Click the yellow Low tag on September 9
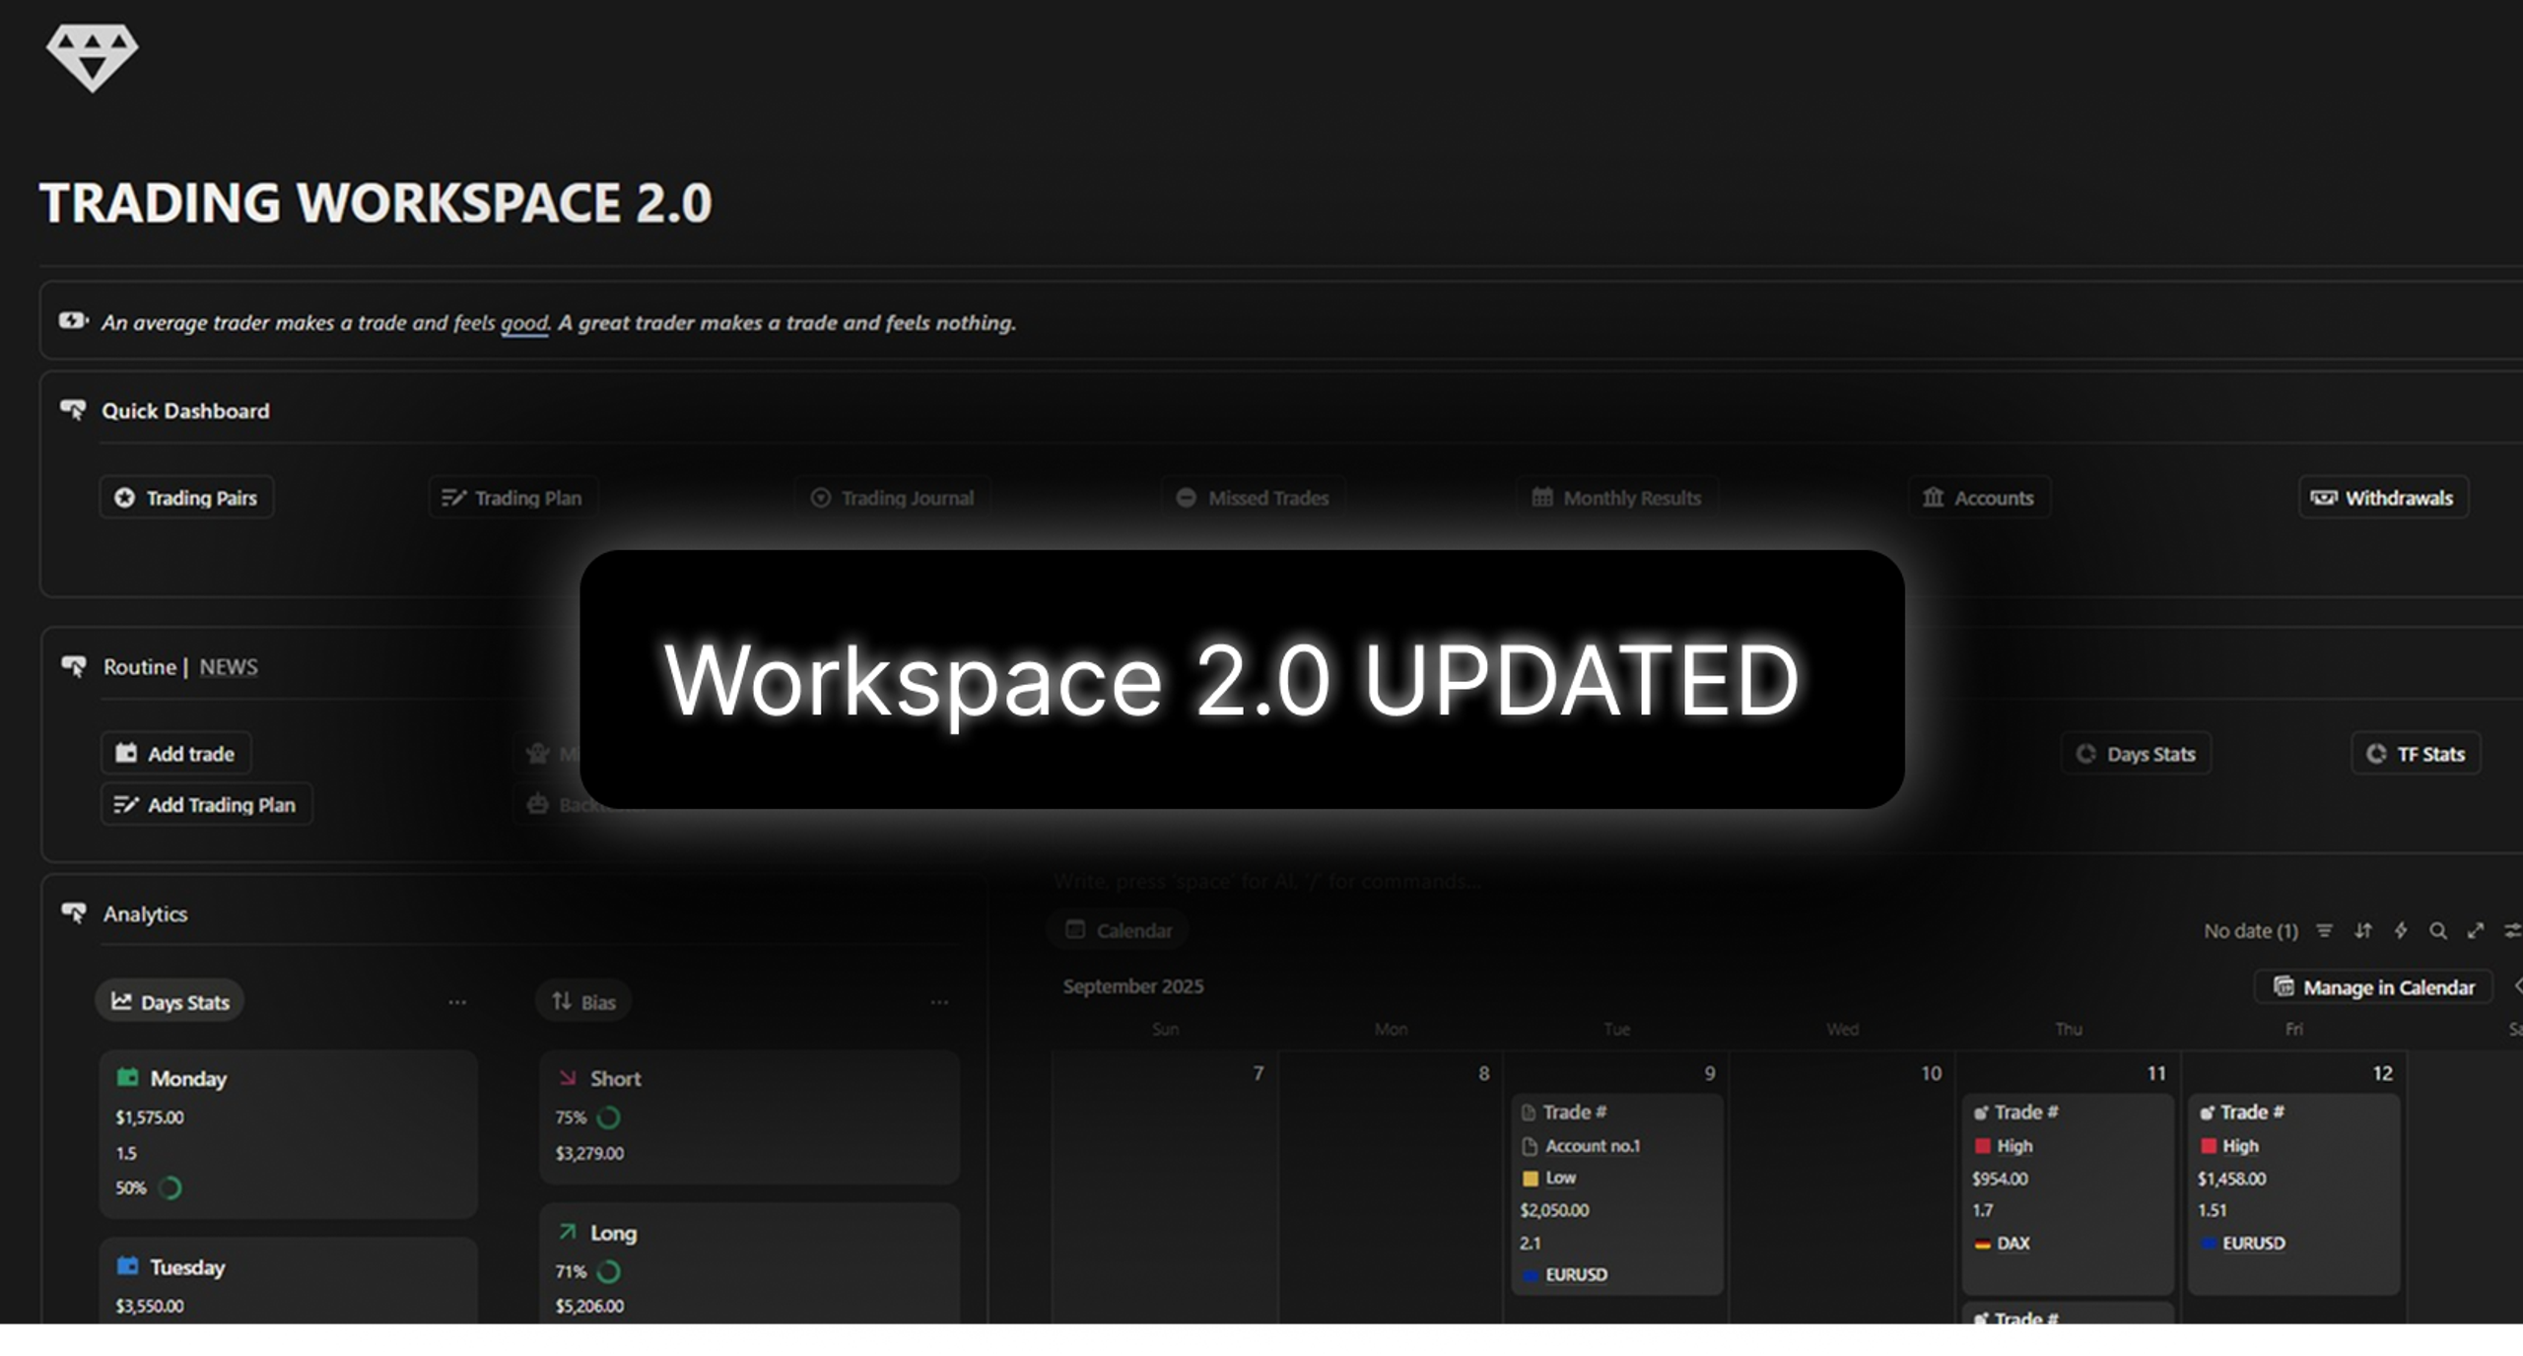Image resolution: width=2523 pixels, height=1356 pixels. click(1550, 1179)
